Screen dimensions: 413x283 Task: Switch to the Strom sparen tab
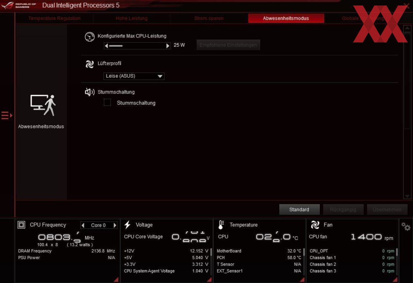(209, 18)
